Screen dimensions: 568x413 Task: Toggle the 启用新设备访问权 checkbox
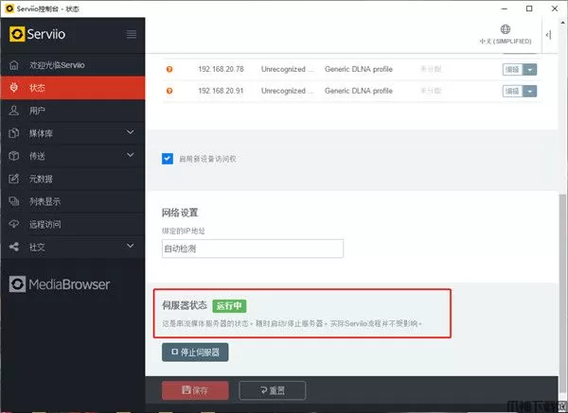click(x=168, y=159)
